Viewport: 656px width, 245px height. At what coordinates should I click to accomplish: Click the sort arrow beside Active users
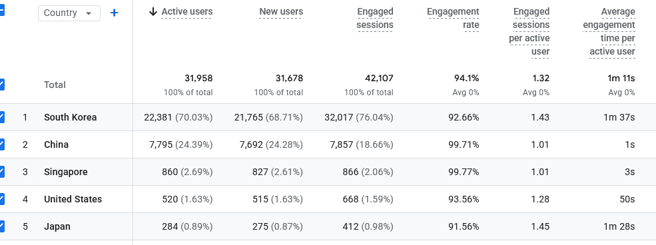tap(153, 12)
